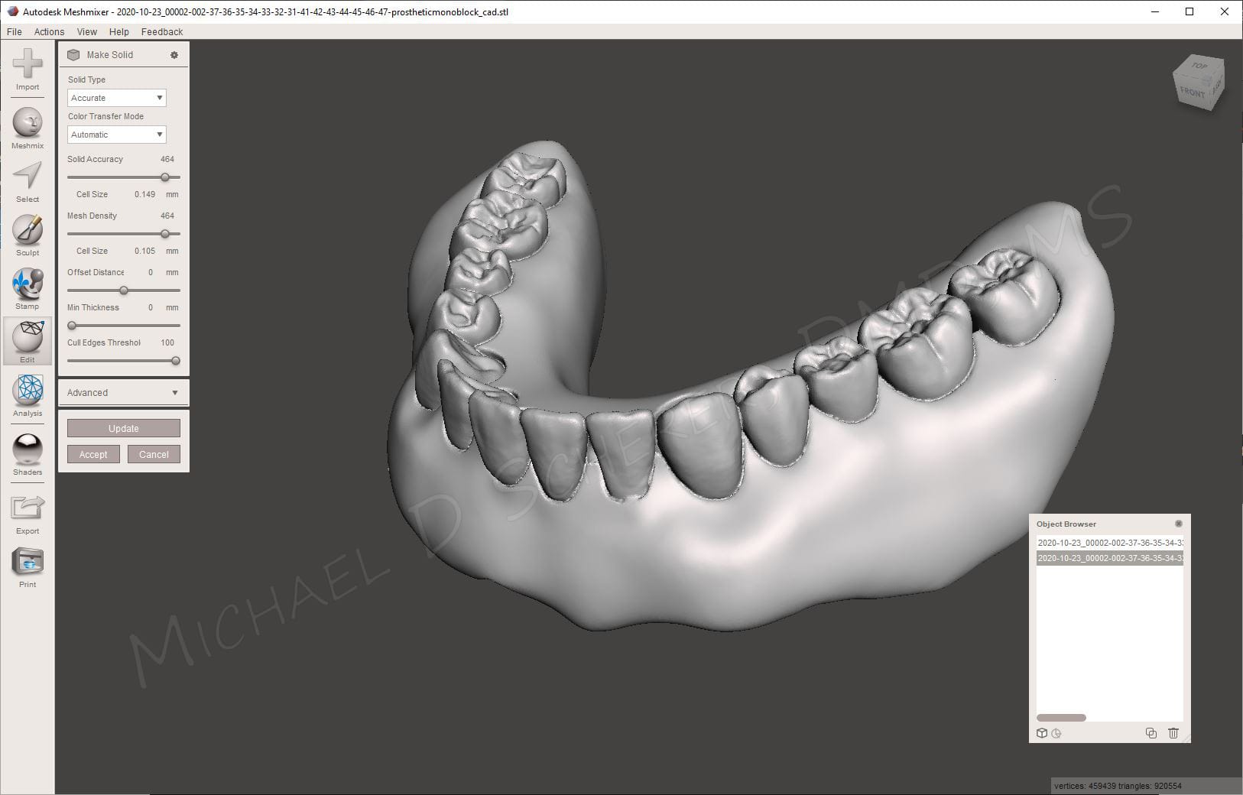Click the Update button
Screen dimensions: 1243x795
tap(124, 428)
